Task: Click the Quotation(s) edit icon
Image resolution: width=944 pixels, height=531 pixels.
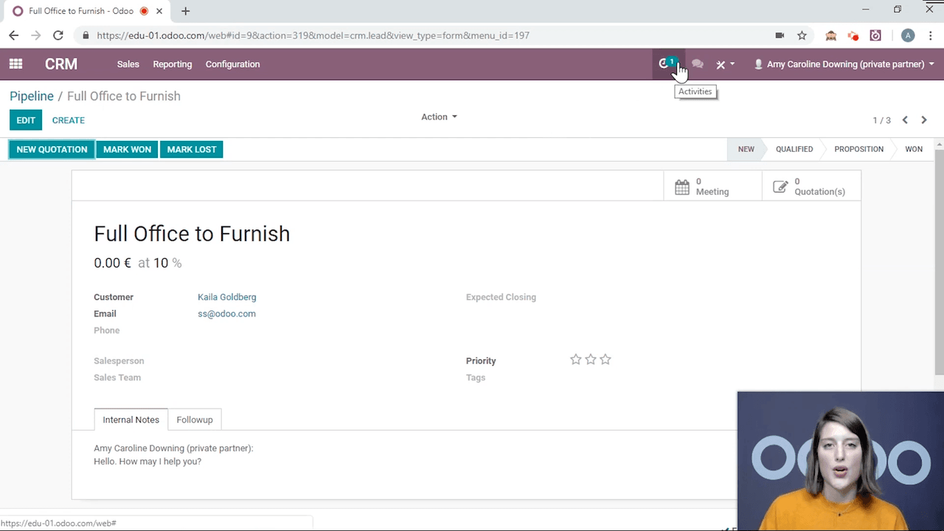Action: coord(780,187)
